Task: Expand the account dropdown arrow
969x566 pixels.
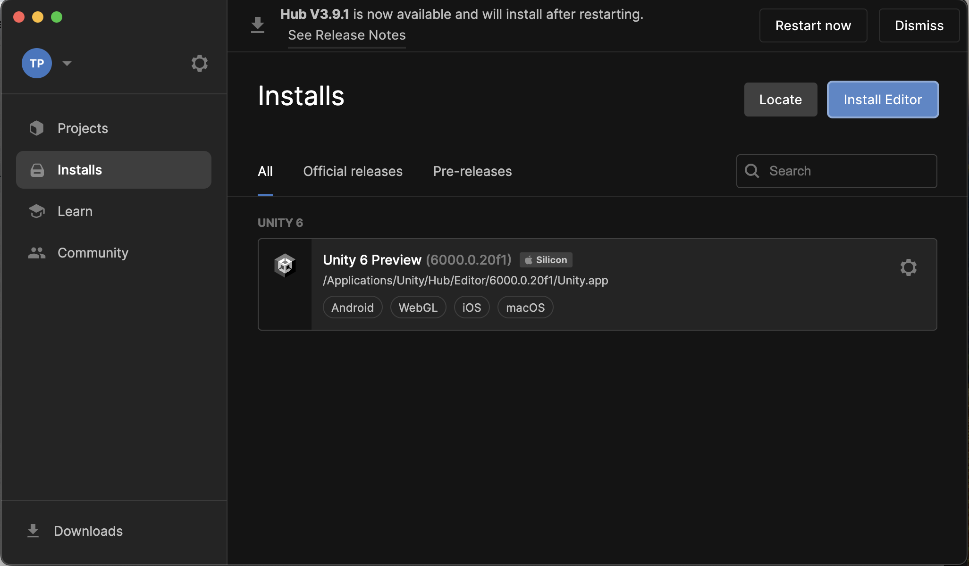Action: point(67,63)
